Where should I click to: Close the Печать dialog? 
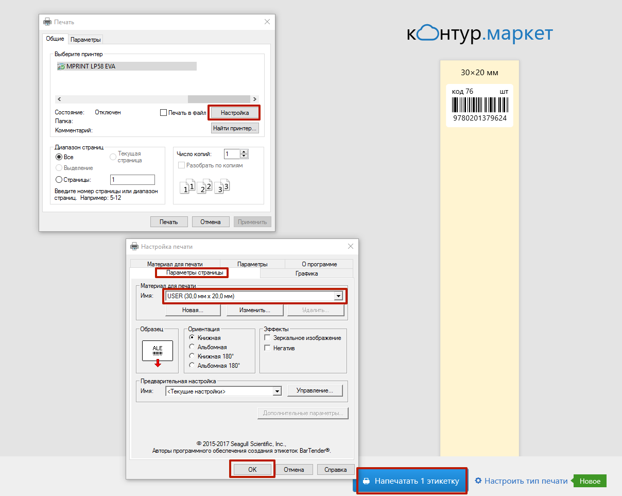click(x=267, y=22)
